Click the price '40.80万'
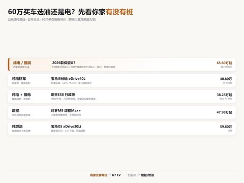 point(226,79)
